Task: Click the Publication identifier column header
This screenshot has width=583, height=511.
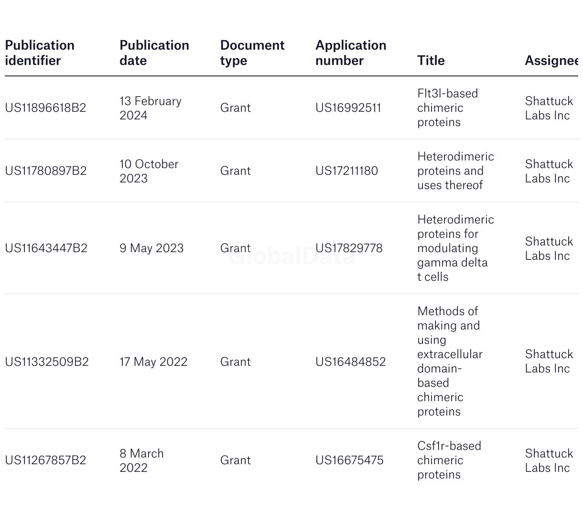Action: pos(40,53)
